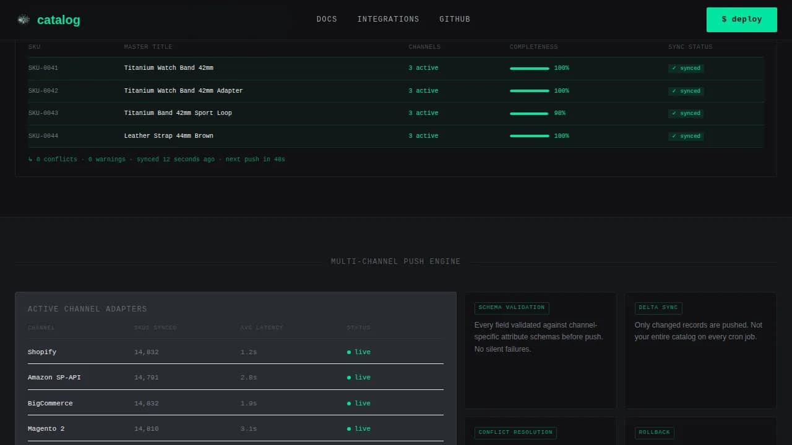The width and height of the screenshot is (792, 445).
Task: Click live status dot for Amazon SP-API
Action: tap(349, 378)
